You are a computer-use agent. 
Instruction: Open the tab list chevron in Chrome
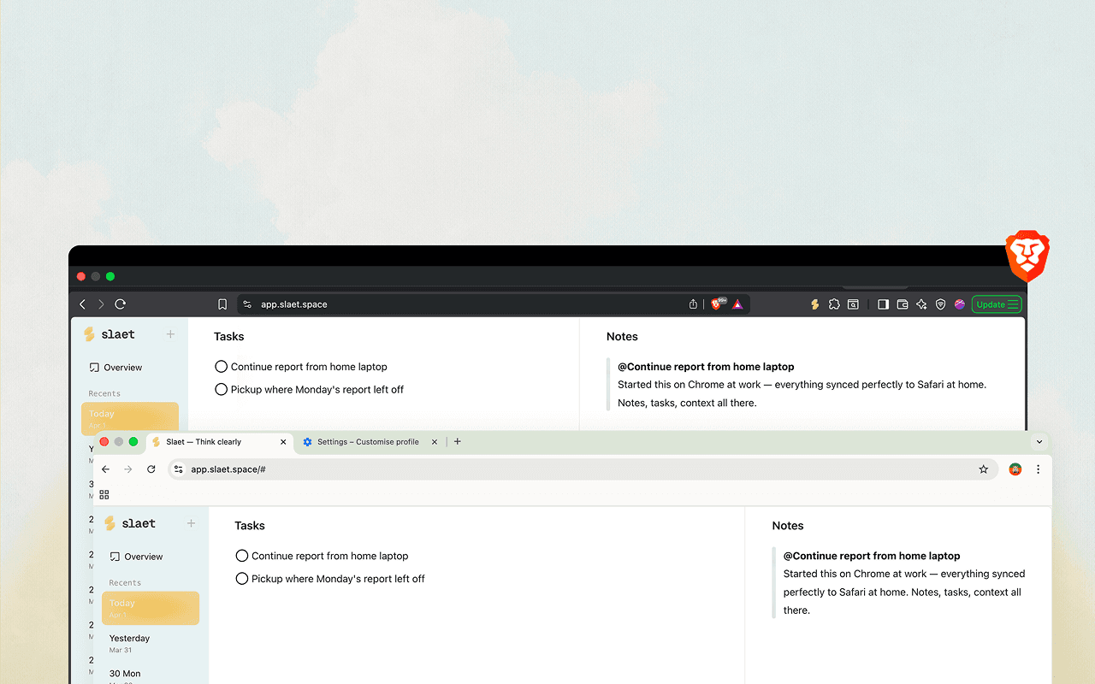[x=1039, y=441]
